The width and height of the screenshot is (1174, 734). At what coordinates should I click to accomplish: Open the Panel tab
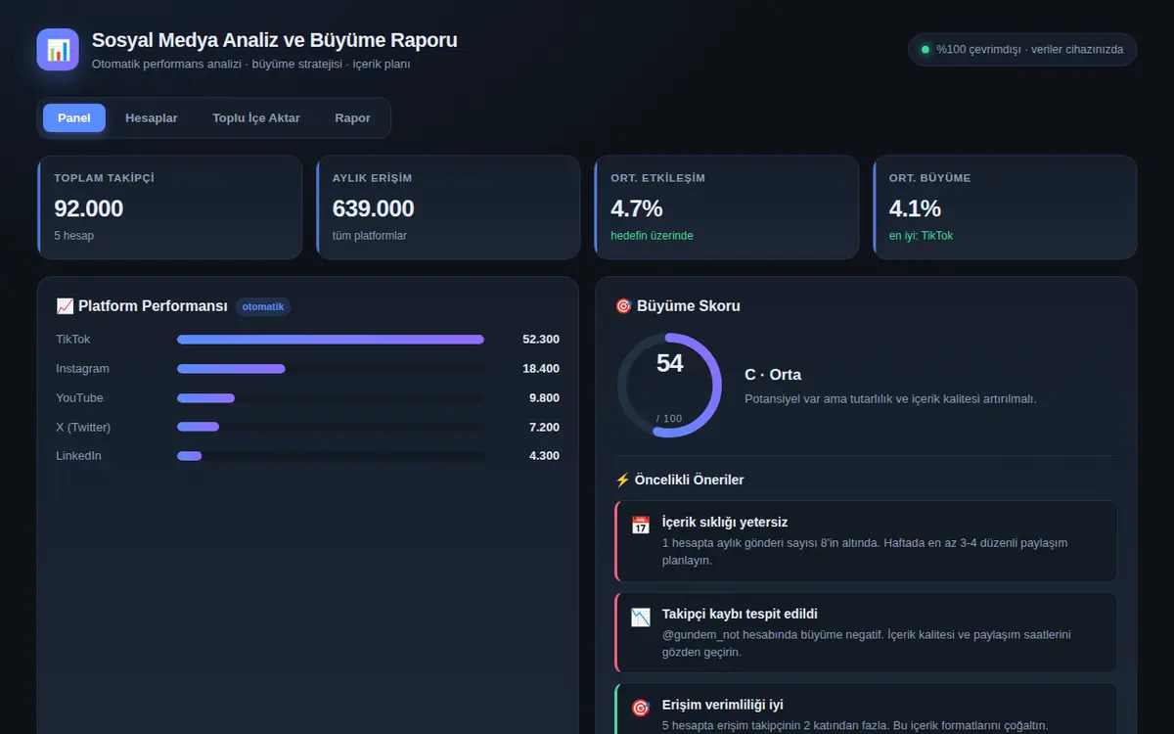click(x=74, y=117)
